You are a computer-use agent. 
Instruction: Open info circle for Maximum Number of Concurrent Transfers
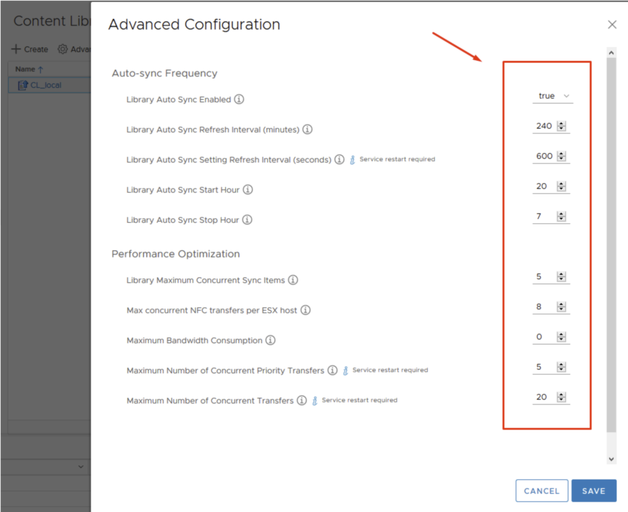[x=302, y=400]
